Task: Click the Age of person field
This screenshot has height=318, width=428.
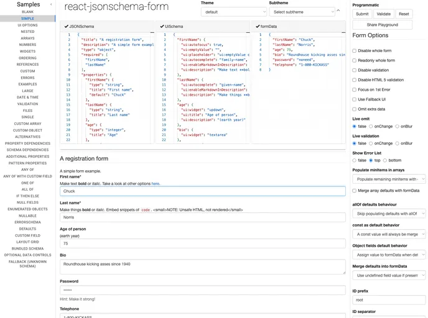Action: [203, 243]
